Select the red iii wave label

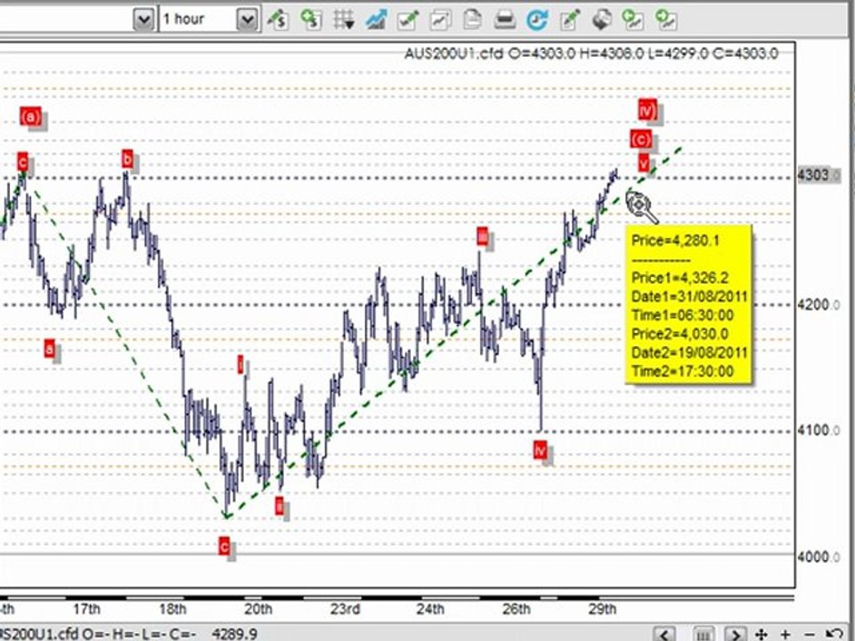(483, 237)
